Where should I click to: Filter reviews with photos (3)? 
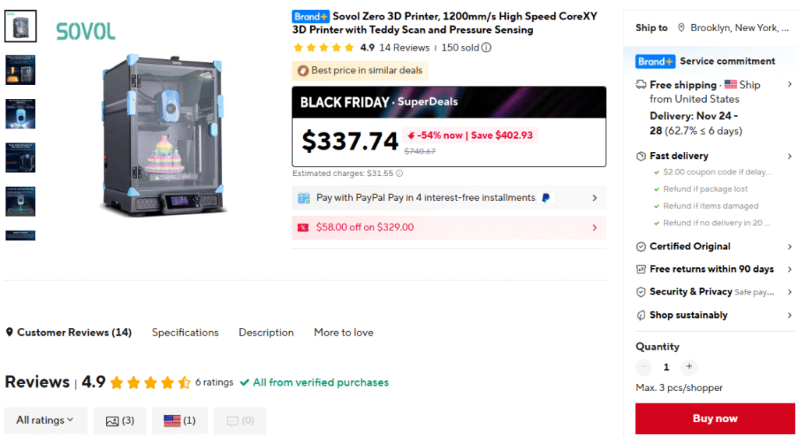[x=119, y=421]
